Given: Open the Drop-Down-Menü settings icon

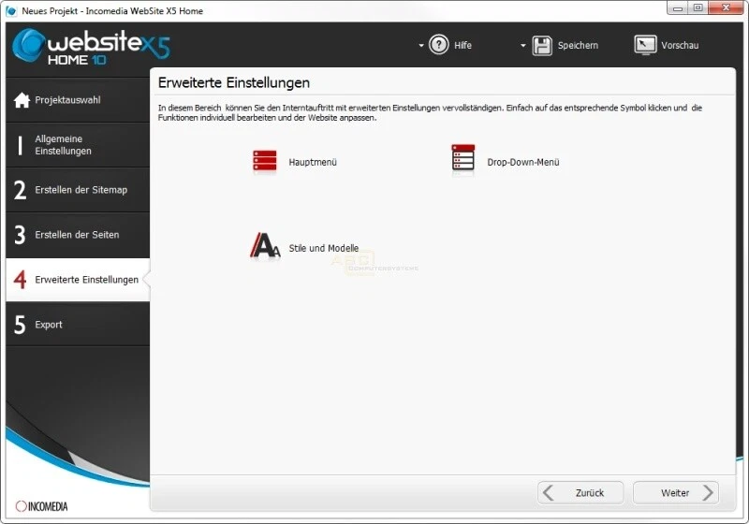Looking at the screenshot, I should (x=463, y=158).
